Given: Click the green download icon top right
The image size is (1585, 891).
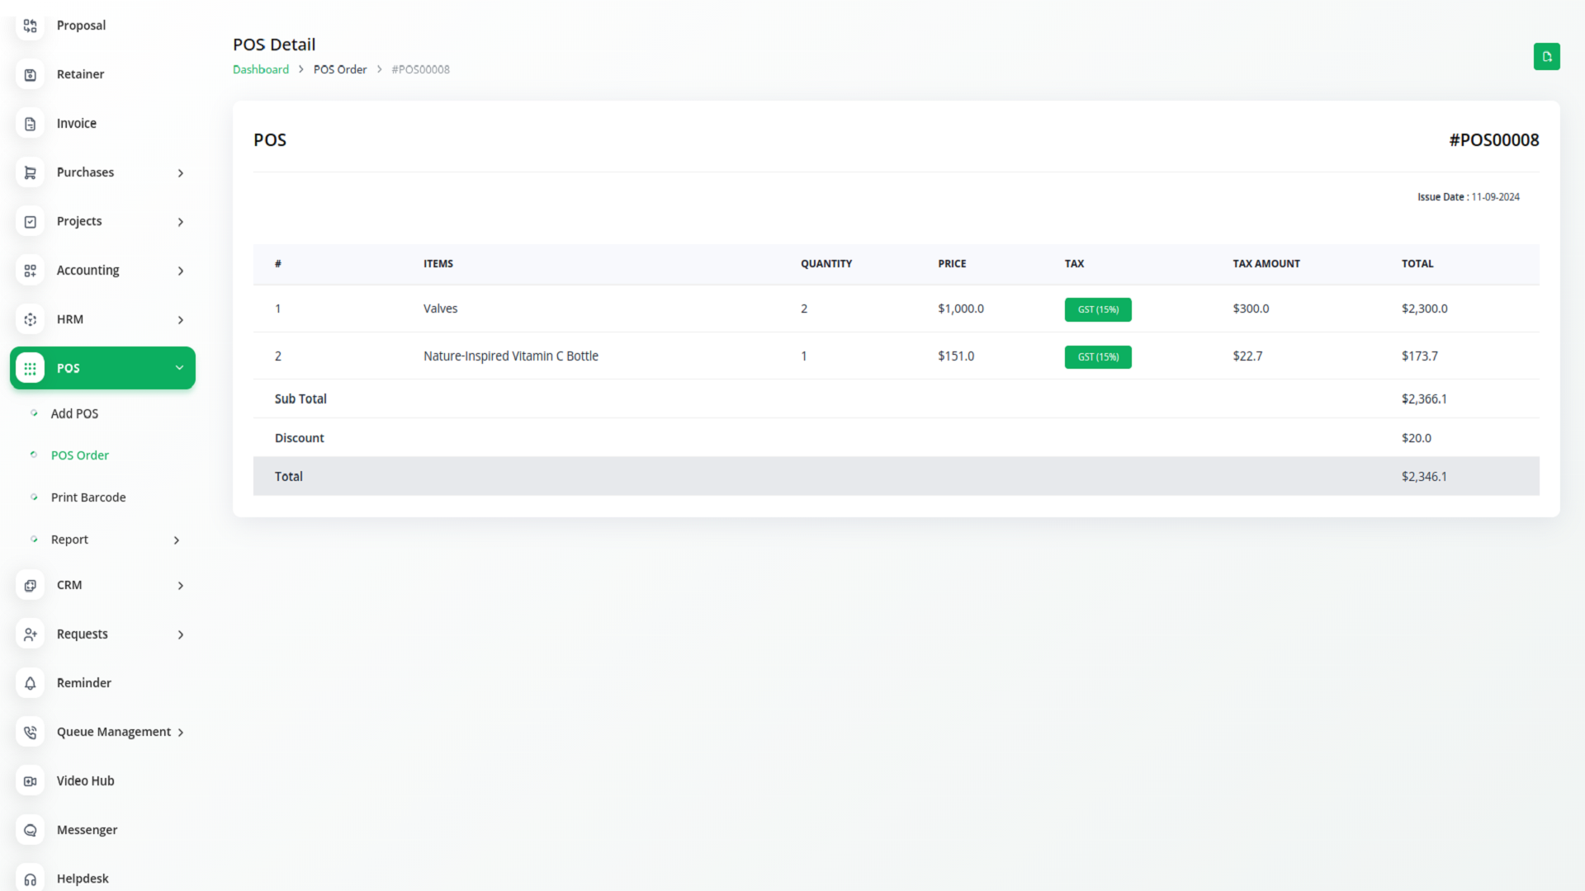Looking at the screenshot, I should click(1546, 57).
